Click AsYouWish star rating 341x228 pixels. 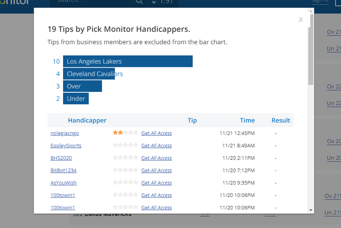[125, 182]
